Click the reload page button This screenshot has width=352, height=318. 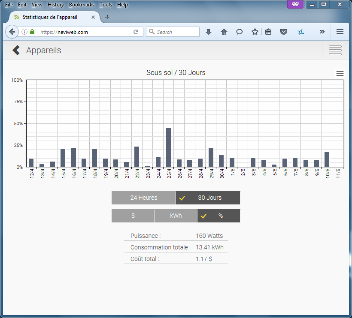136,32
